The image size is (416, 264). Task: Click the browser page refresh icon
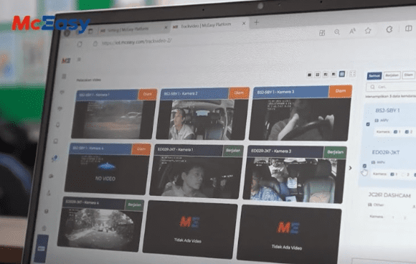coord(80,44)
